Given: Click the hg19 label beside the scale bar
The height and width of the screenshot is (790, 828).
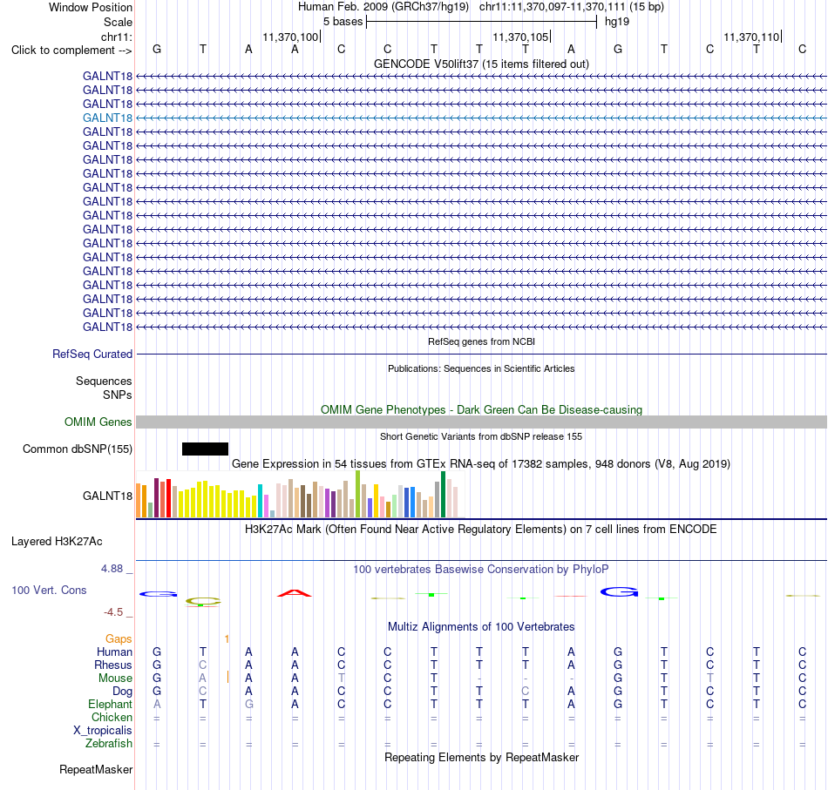Looking at the screenshot, I should tap(617, 22).
